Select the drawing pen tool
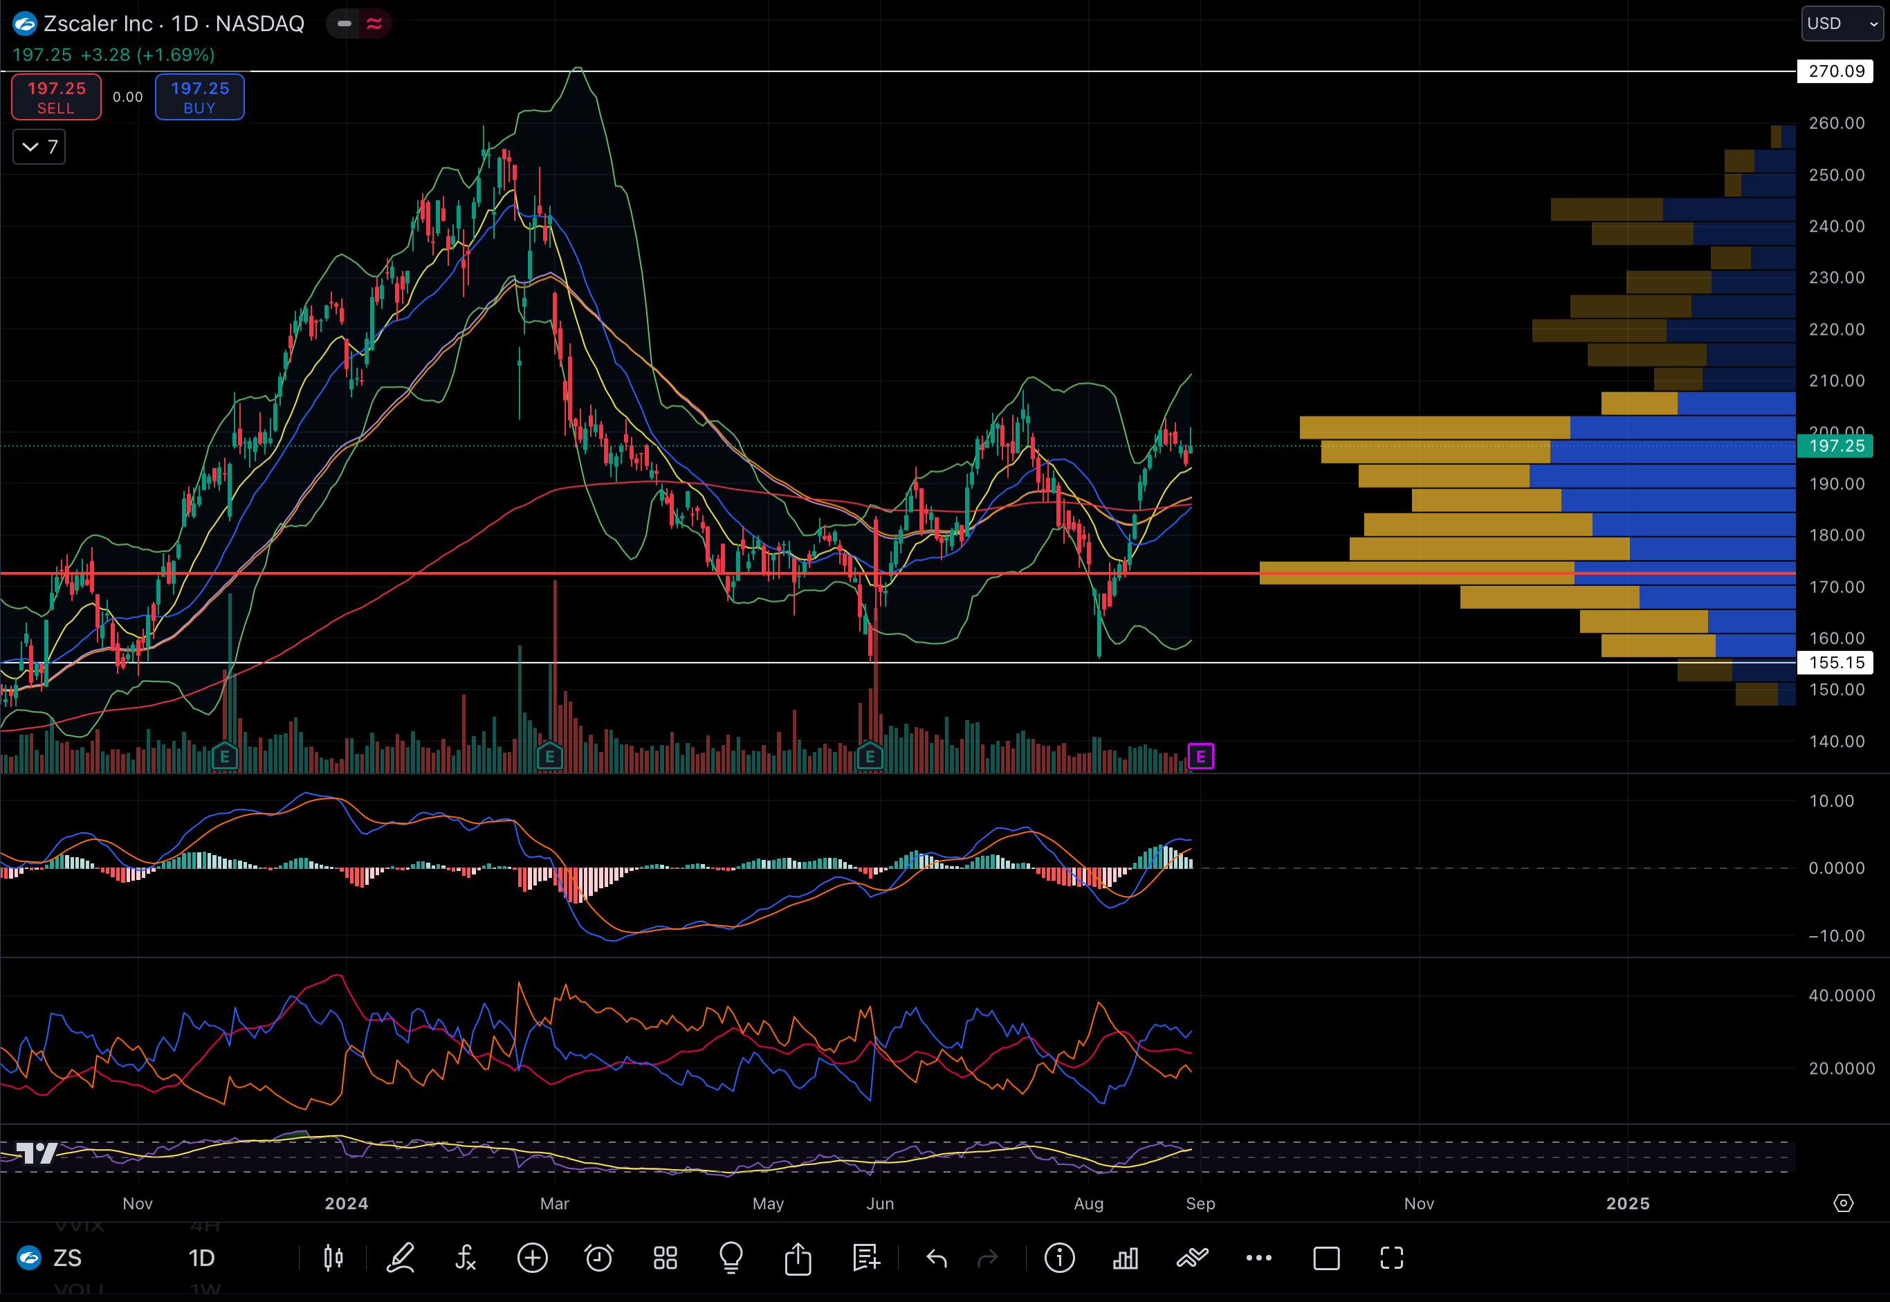Viewport: 1890px width, 1302px height. [x=401, y=1258]
